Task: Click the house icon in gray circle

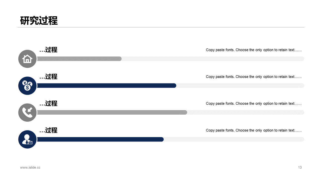Action: 27,59
